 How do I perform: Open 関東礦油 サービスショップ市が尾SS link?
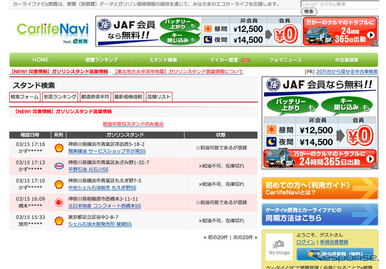pyautogui.click(x=107, y=151)
